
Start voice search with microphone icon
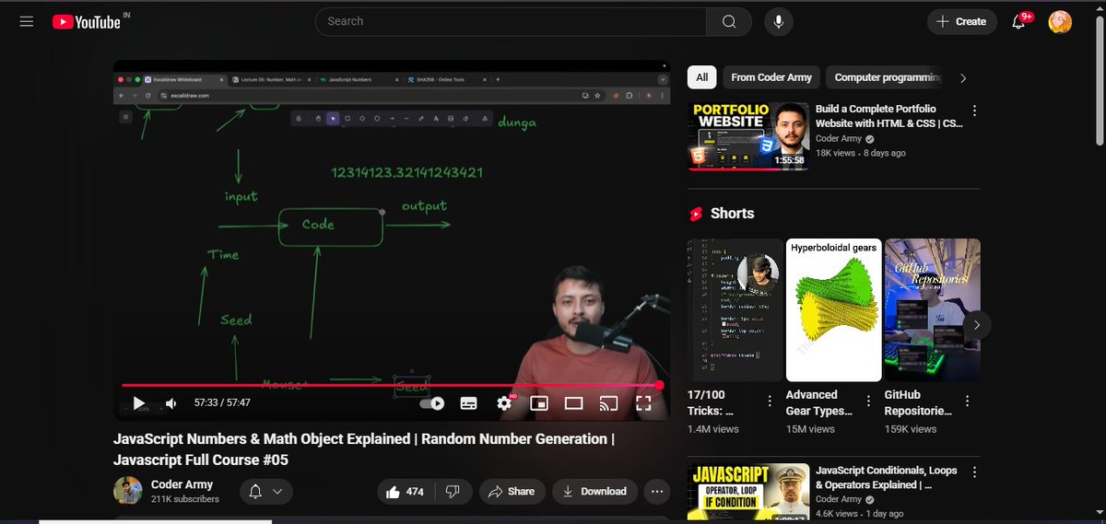pyautogui.click(x=779, y=21)
